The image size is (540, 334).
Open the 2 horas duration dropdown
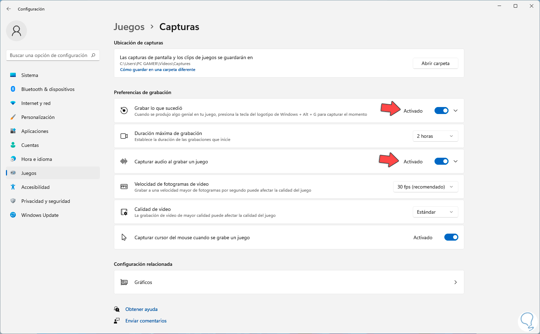point(435,136)
